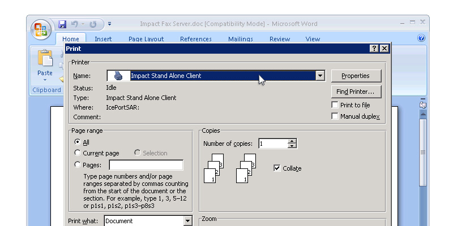Click the Undo arrow icon
The image size is (453, 226).
pyautogui.click(x=74, y=24)
